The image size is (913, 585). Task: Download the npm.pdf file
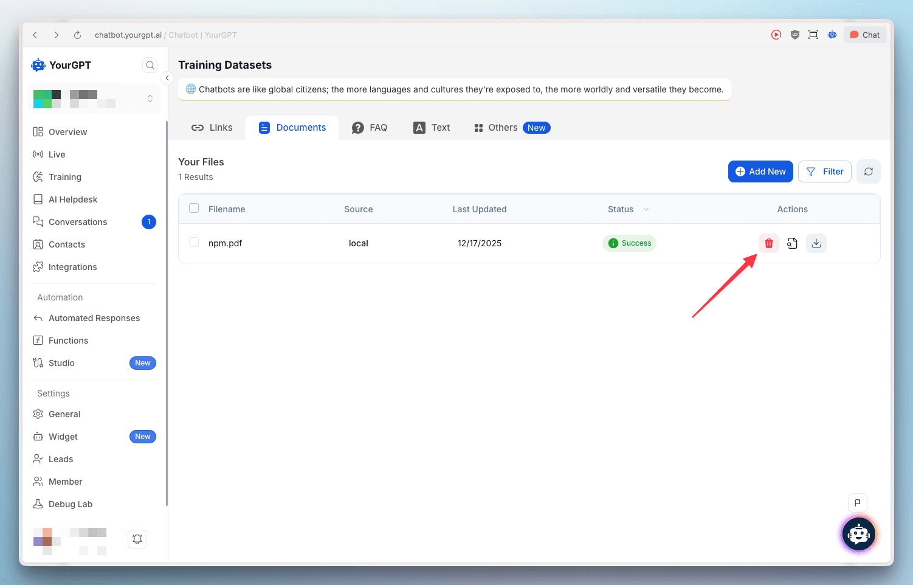point(816,243)
